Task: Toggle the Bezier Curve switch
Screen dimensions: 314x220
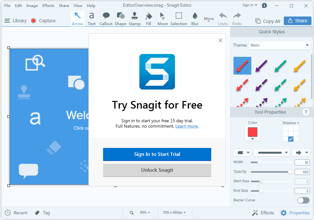Action: tap(304, 200)
